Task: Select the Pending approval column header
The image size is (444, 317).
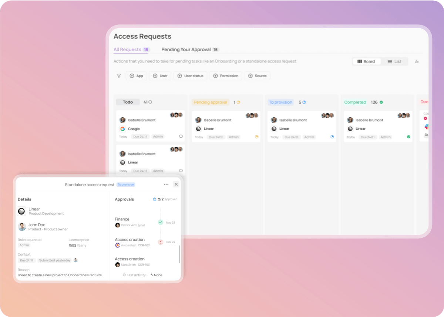Action: click(x=211, y=102)
